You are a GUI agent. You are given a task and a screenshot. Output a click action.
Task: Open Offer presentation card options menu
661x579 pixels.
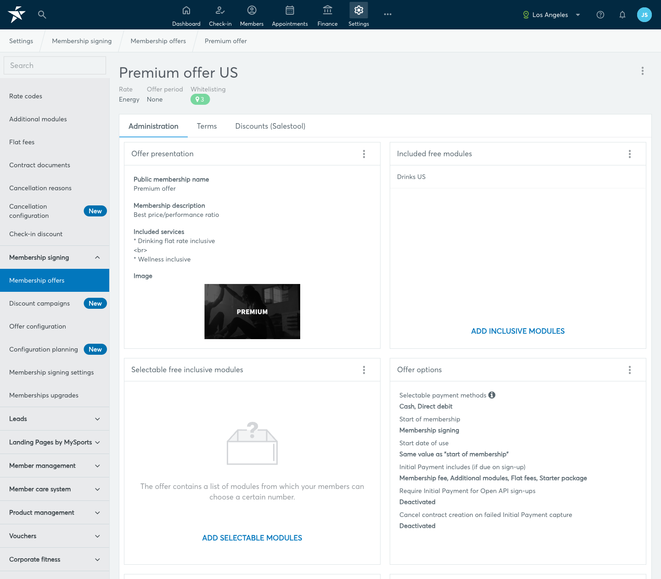pos(364,154)
